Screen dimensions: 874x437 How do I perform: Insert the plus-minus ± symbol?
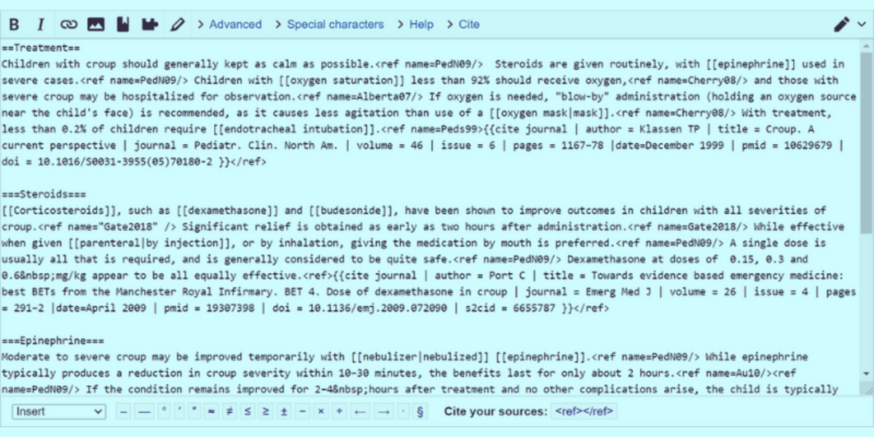(284, 412)
